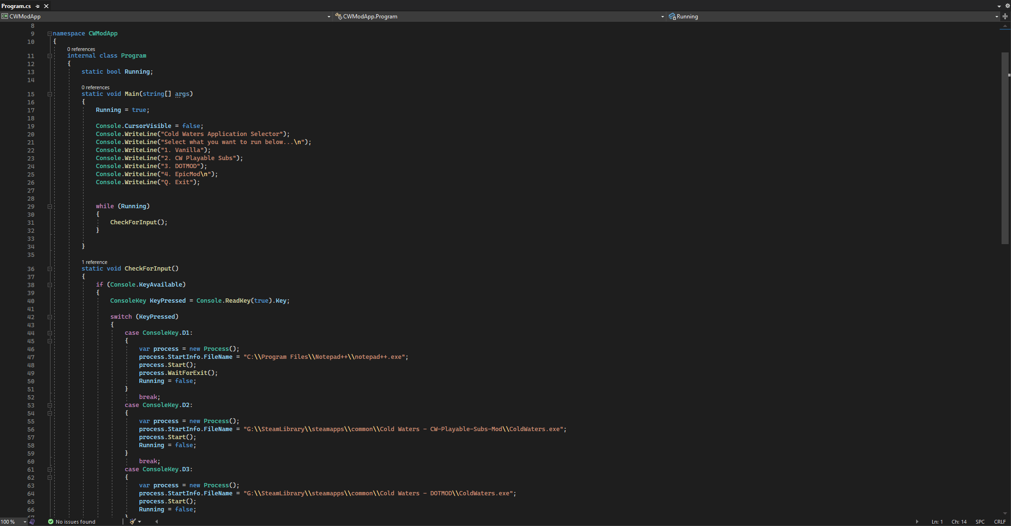1011x526 pixels.
Task: Click '0 references' above class Program
Action: [81, 49]
